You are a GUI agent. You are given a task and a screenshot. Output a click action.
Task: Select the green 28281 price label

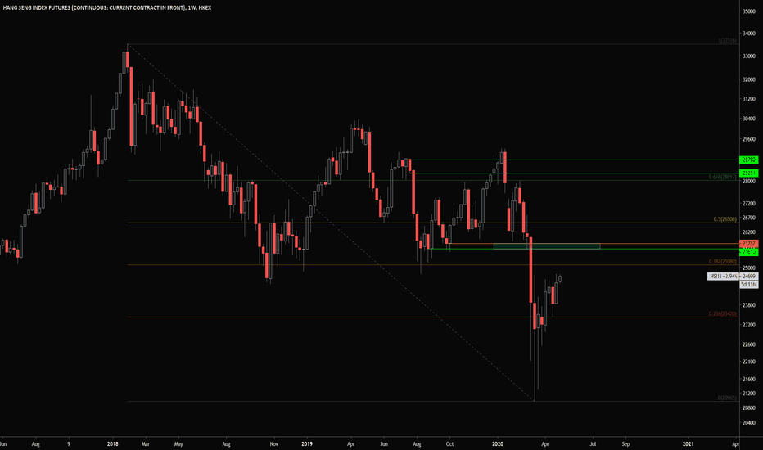click(748, 173)
